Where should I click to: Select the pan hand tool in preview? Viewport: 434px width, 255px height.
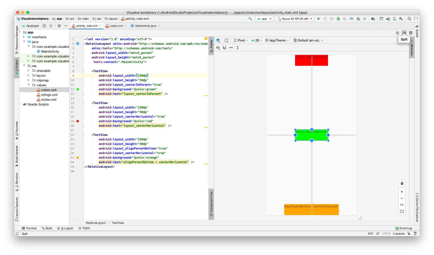(402, 183)
